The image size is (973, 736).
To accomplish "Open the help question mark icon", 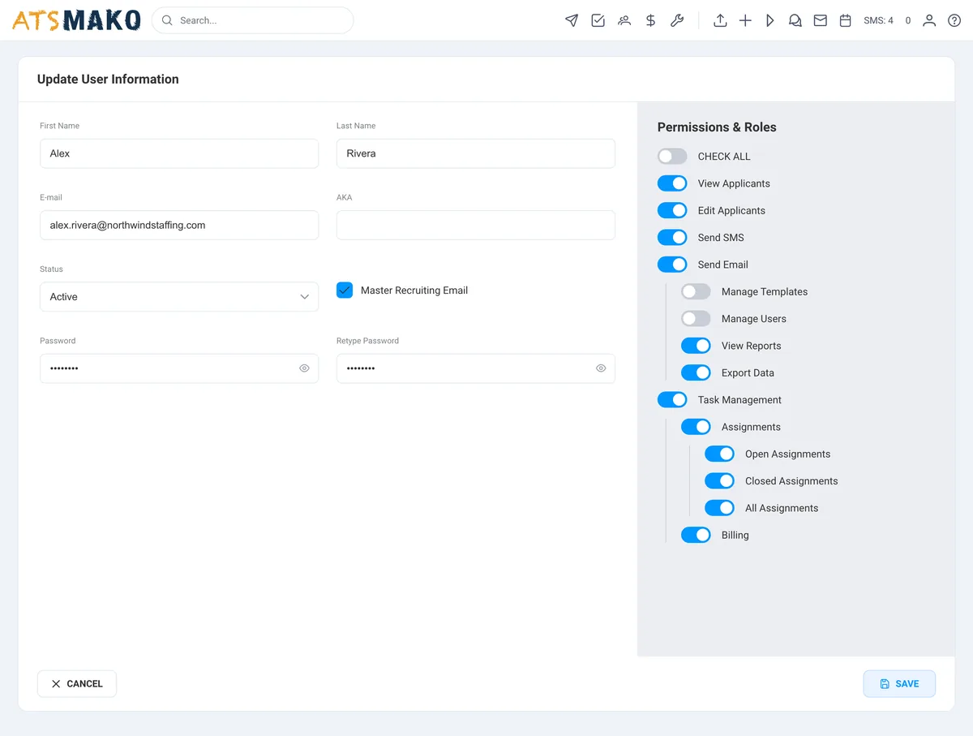I will coord(954,20).
